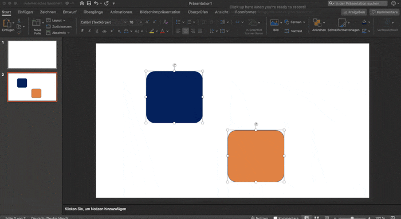The height and width of the screenshot is (219, 401).
Task: Open the Anordnen arrange menu
Action: click(319, 25)
